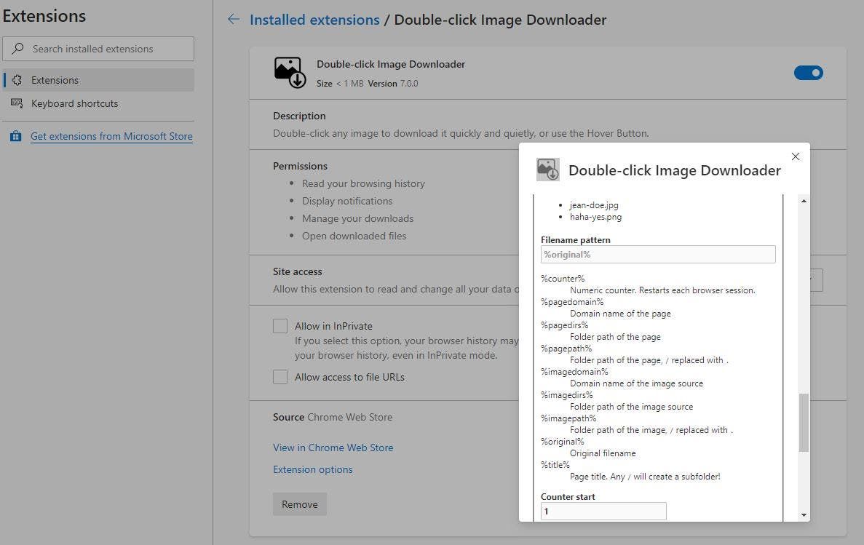Click the %counter% pattern term
Image resolution: width=864 pixels, height=545 pixels.
coord(563,278)
